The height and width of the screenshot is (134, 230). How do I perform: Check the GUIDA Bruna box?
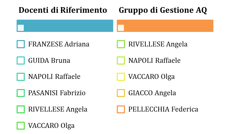21,60
